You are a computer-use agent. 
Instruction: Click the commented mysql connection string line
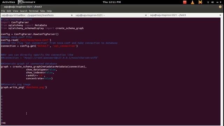[50, 58]
